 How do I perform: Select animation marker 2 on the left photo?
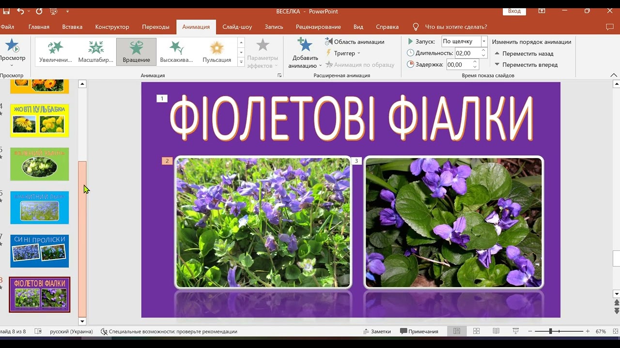167,161
